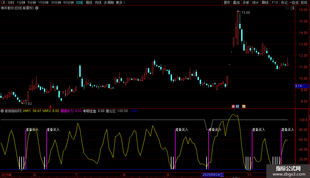Click the diamond icon above price axis

(287, 8)
